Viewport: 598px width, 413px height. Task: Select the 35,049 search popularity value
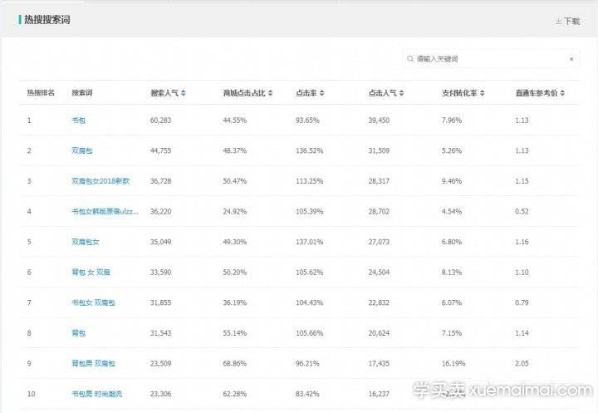point(160,242)
